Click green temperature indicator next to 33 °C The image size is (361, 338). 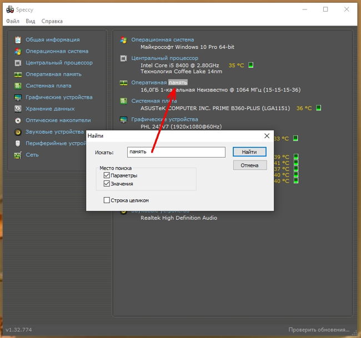(x=295, y=138)
